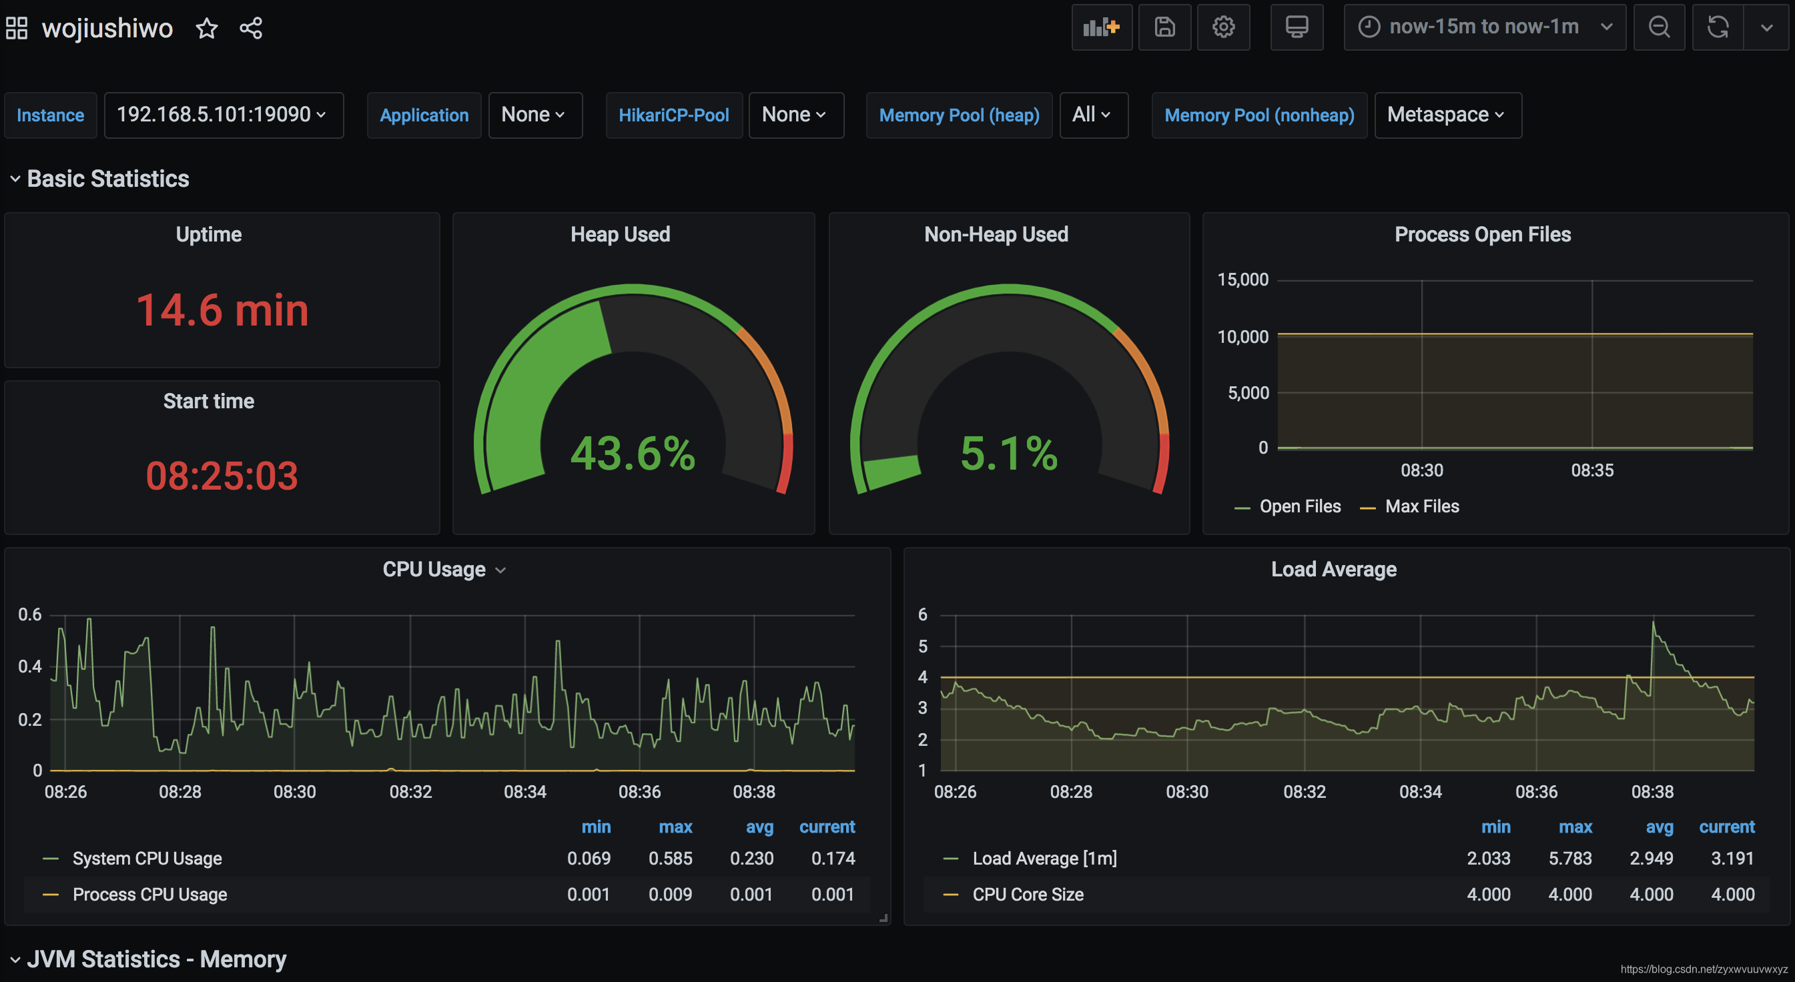
Task: Click the Memory Pool (heap) label
Action: (959, 115)
